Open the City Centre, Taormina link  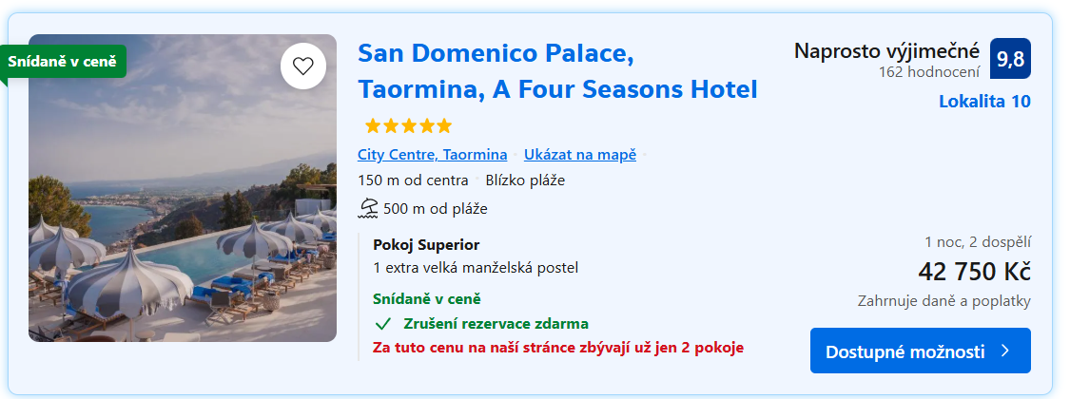pyautogui.click(x=433, y=155)
